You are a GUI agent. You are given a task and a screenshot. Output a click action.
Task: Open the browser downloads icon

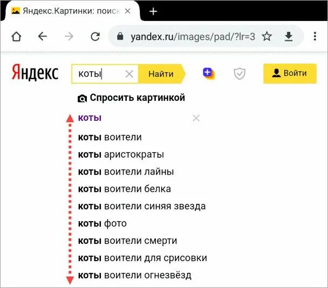[289, 36]
